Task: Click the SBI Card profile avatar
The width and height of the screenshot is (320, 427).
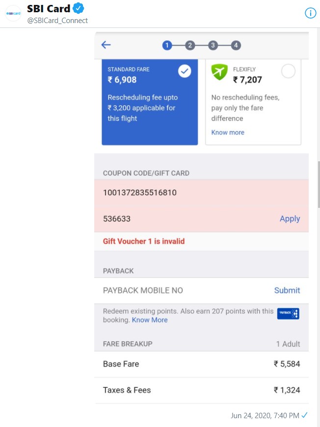Action: [13, 13]
